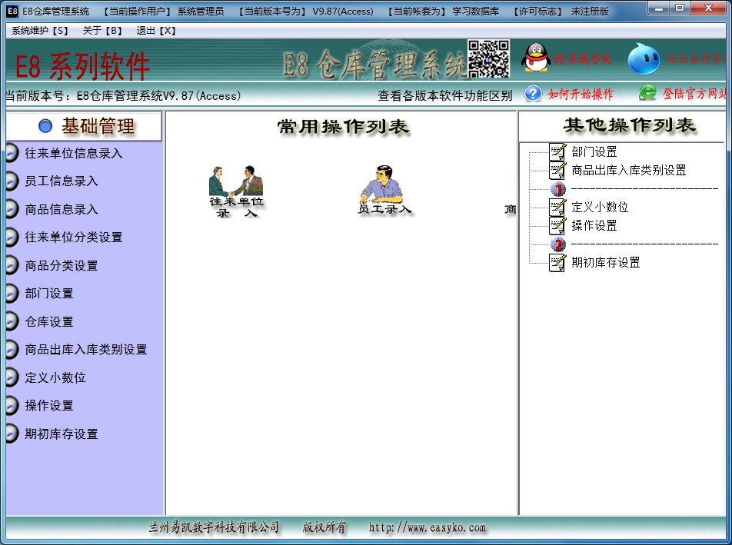This screenshot has height=545, width=732.
Task: Open 定义小数位 in left sidebar
Action: point(55,377)
